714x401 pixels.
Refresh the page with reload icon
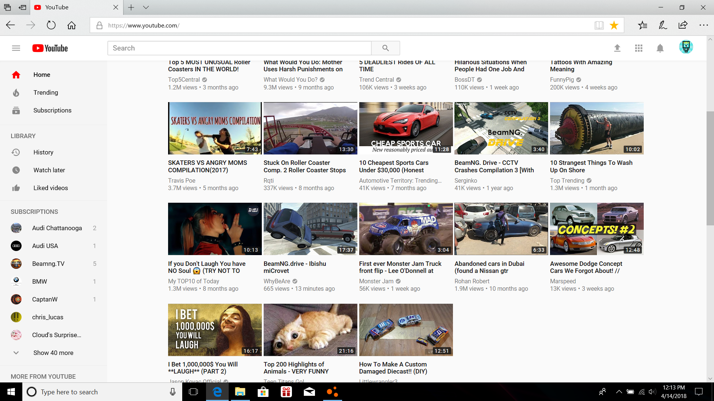coord(51,25)
